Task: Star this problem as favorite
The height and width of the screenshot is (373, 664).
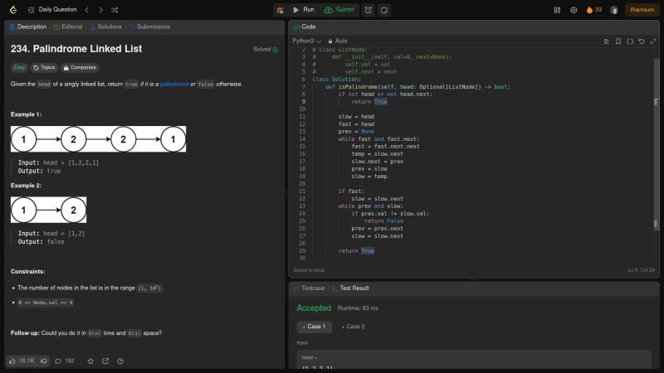Action: coord(90,361)
